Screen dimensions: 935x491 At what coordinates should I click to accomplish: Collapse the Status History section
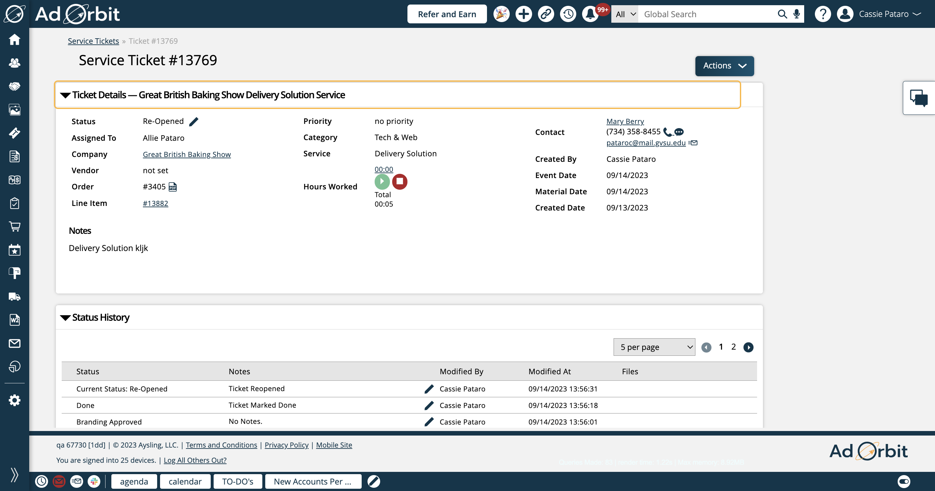65,318
